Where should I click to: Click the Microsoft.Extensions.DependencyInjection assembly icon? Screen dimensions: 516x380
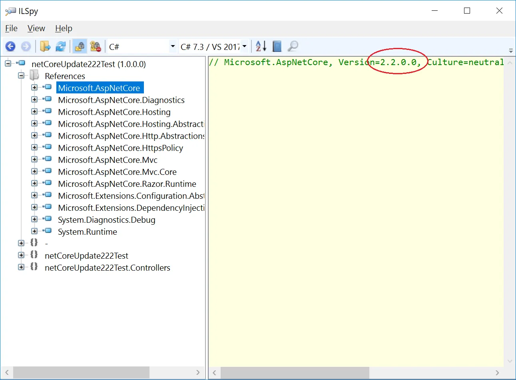coord(47,207)
